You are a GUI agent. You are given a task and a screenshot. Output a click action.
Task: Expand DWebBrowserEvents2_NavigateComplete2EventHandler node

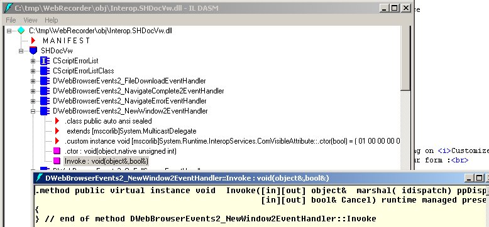pyautogui.click(x=33, y=91)
